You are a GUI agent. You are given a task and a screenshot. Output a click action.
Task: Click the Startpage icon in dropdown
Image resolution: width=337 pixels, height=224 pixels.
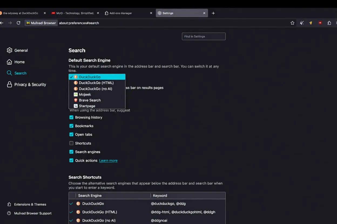[x=76, y=106]
